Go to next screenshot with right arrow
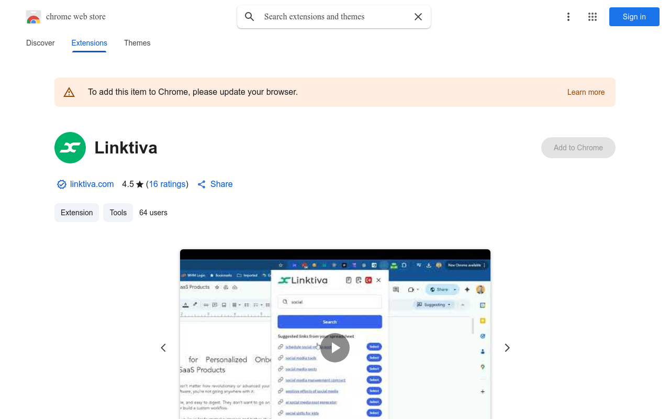 (507, 348)
